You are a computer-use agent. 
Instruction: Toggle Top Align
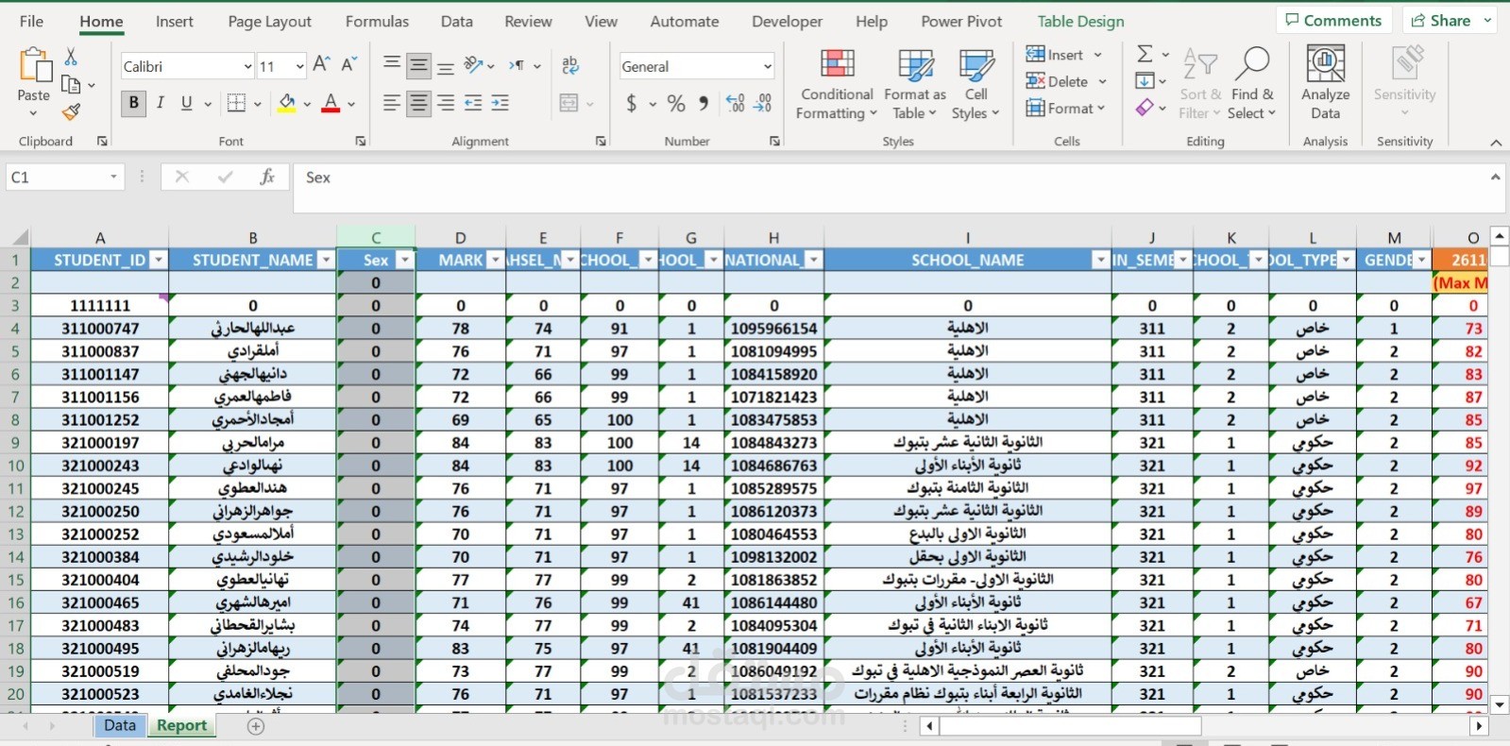391,65
